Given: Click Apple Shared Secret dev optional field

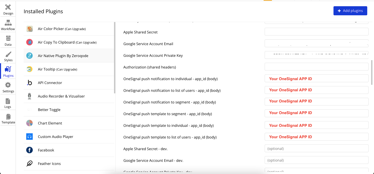Looking at the screenshot, I should [316, 148].
